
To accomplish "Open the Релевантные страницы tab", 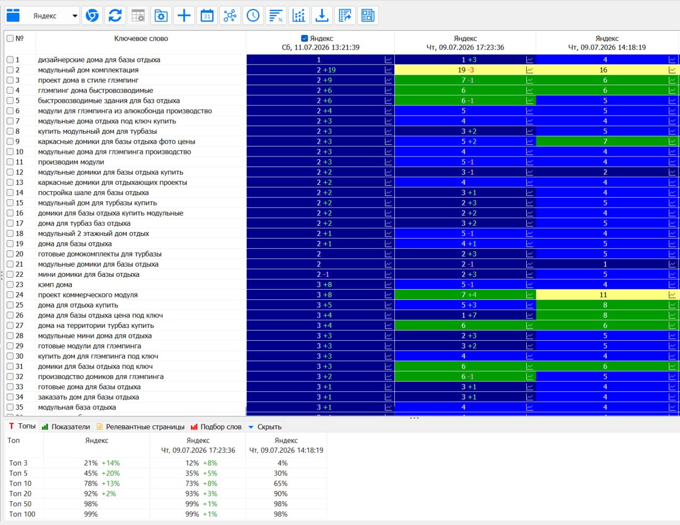I will (x=140, y=427).
